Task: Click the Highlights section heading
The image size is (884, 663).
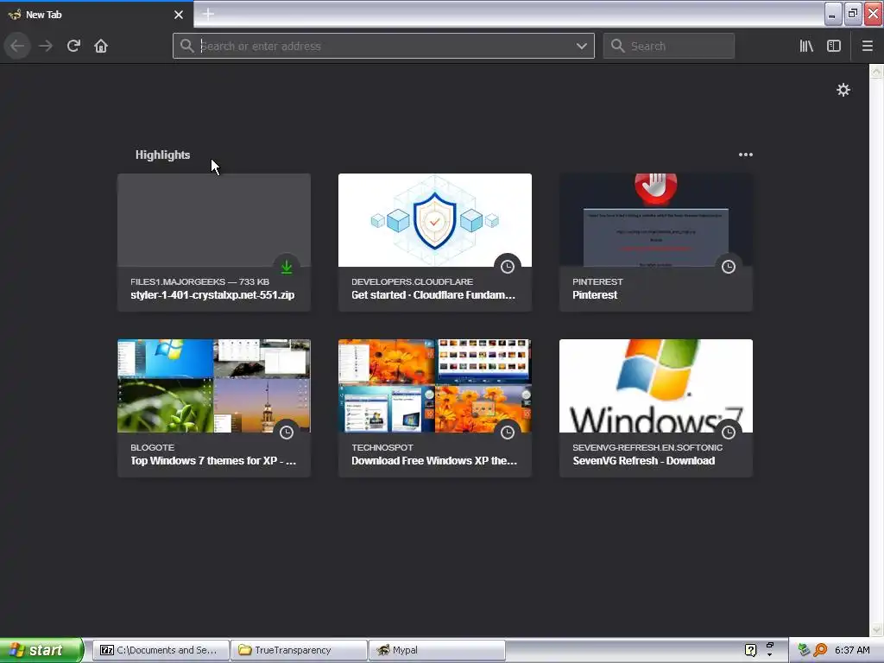Action: (162, 155)
